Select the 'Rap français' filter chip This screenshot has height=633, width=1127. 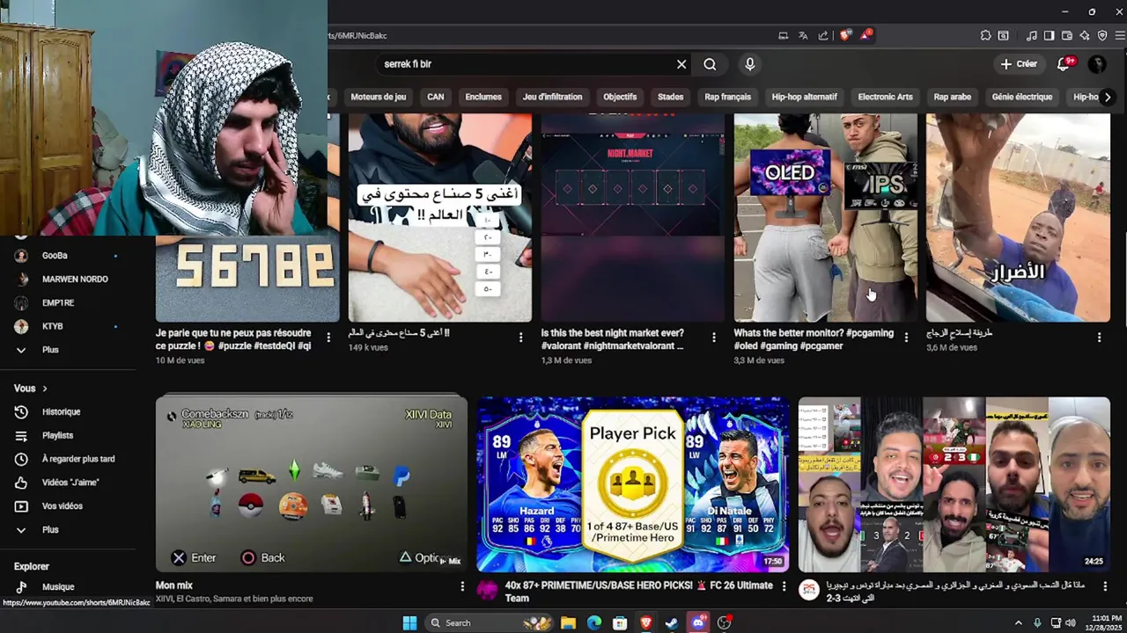click(728, 97)
